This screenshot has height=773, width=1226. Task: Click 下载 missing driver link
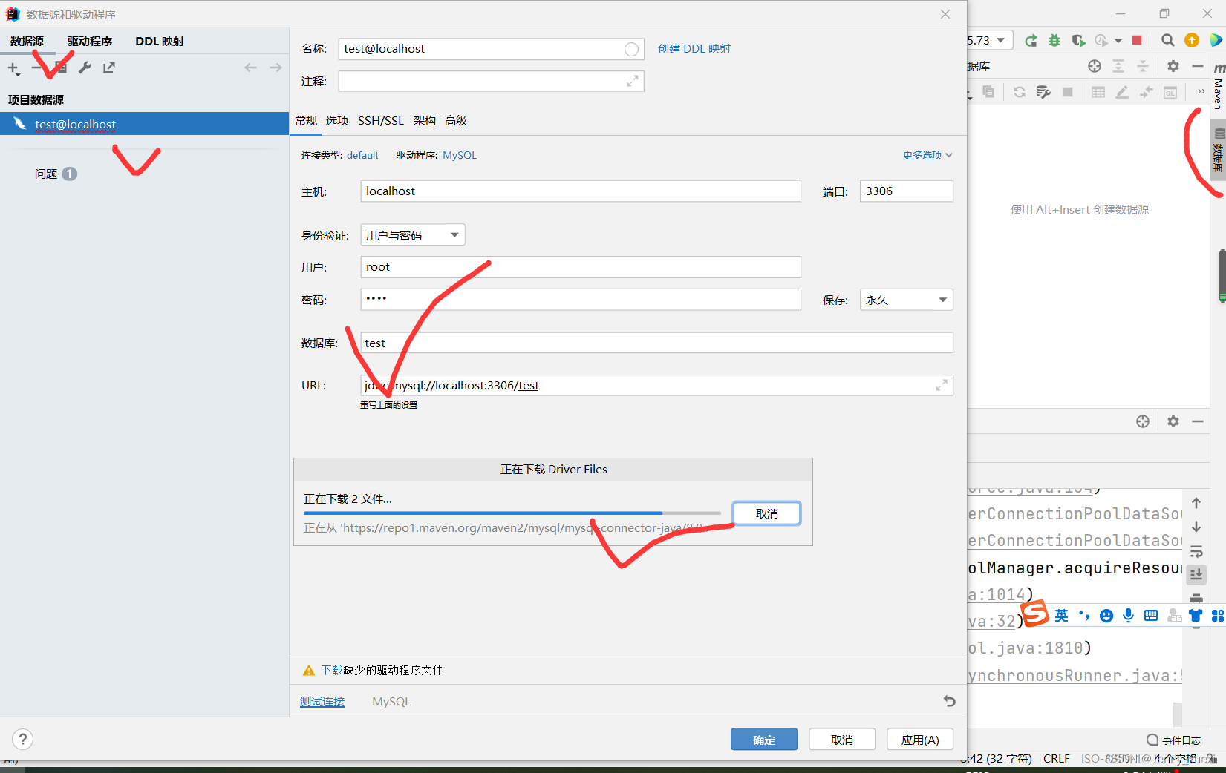pos(332,670)
